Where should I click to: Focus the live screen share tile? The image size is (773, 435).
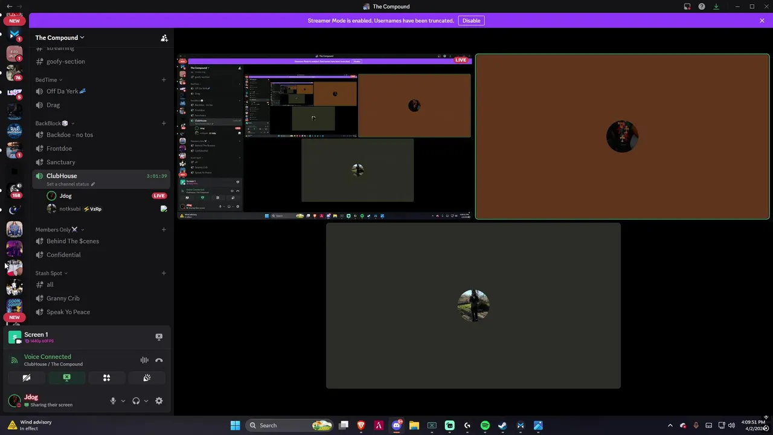pos(324,137)
